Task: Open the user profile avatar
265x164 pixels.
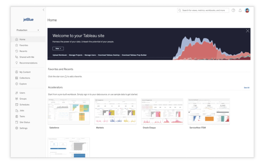Action: [x=247, y=10]
